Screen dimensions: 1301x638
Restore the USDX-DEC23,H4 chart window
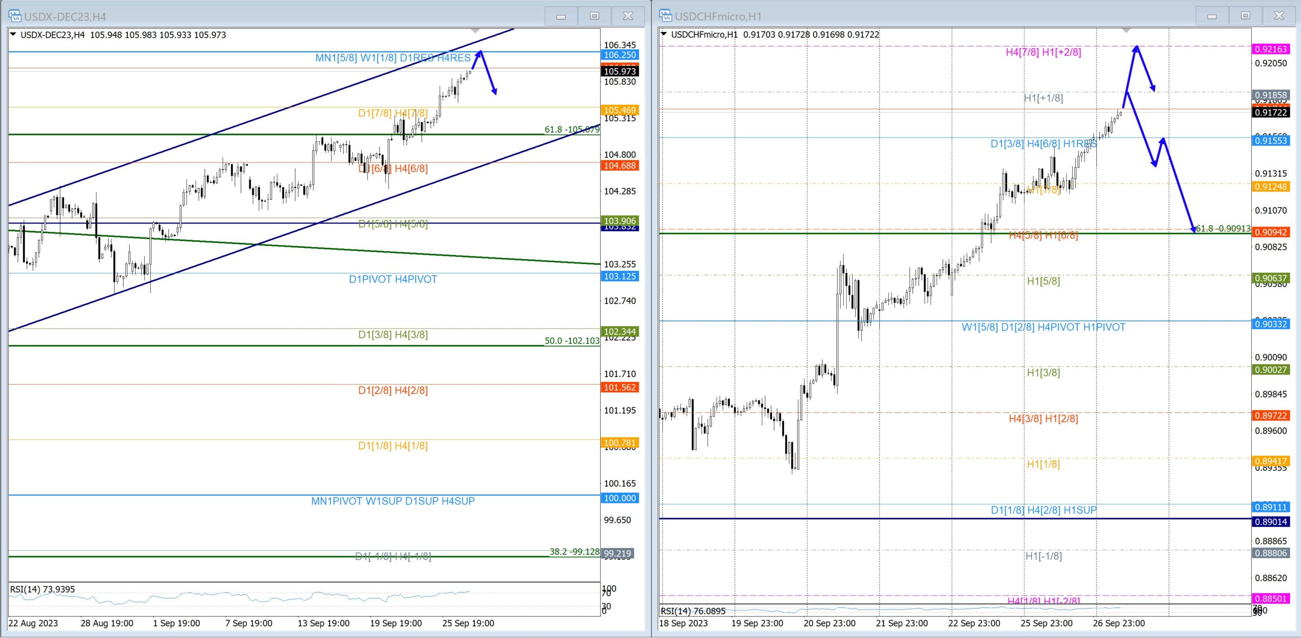[594, 16]
